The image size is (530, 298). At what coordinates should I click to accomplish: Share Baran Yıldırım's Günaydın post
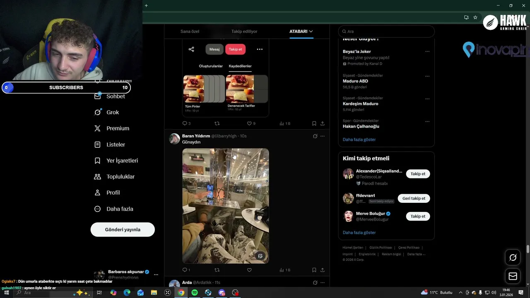[323, 270]
